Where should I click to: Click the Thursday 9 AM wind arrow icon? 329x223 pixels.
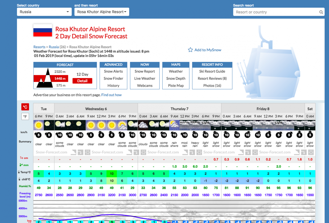[x=174, y=135]
